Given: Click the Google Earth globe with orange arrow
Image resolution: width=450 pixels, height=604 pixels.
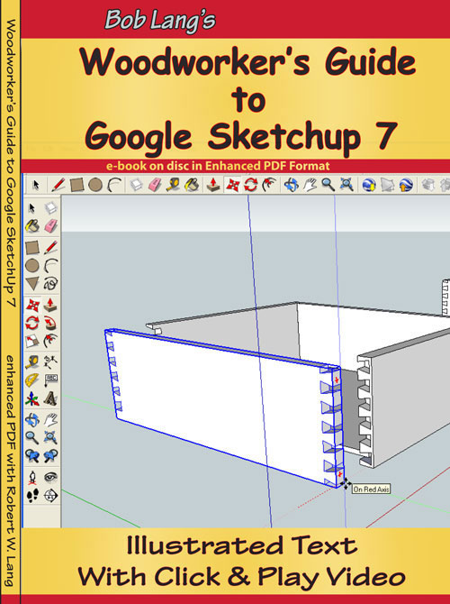Looking at the screenshot, I should pyautogui.click(x=406, y=185).
